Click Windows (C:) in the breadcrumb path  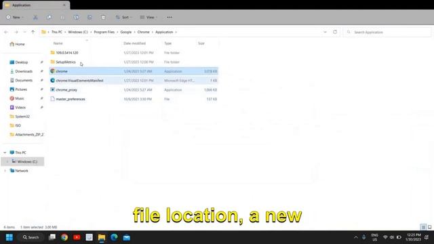(78, 32)
